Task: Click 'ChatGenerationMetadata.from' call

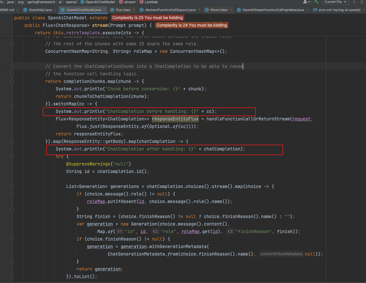Action: (143, 254)
